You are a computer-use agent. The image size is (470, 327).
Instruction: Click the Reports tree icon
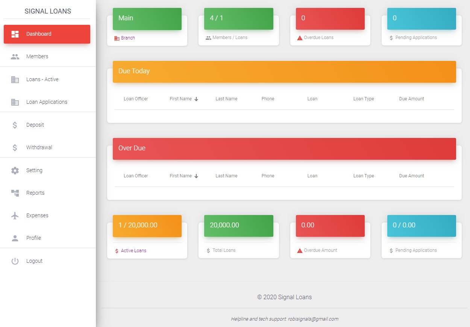(x=15, y=193)
